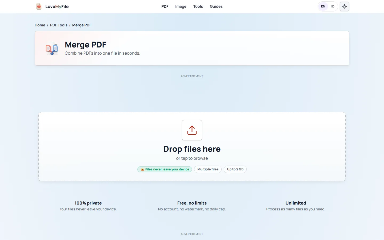Open the Image menu
The image size is (384, 240).
coord(181,6)
